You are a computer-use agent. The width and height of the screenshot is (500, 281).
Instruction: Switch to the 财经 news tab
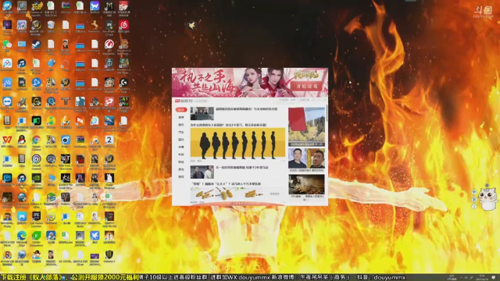(181, 162)
